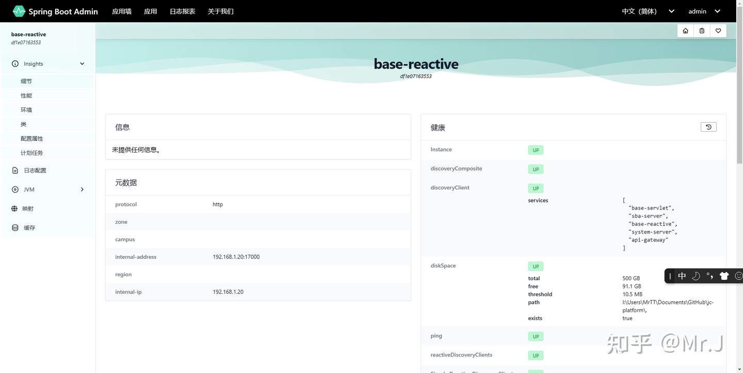Click the punctuation icon in IME toolbar
This screenshot has height=373, width=743.
[x=710, y=276]
